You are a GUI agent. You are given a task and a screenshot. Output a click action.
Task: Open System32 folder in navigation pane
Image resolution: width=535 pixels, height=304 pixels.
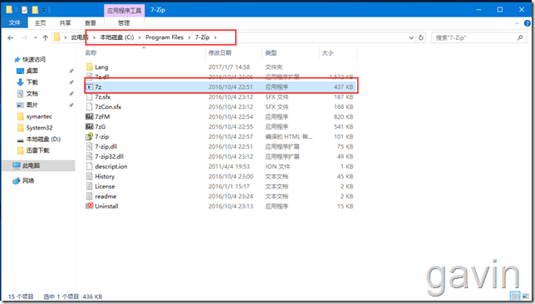tap(39, 128)
